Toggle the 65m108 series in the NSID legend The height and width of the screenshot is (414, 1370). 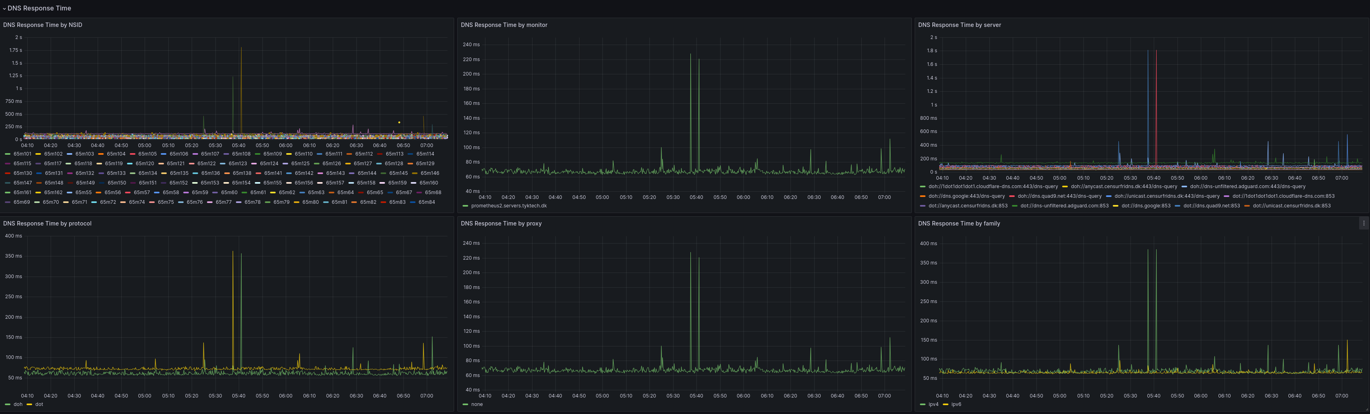click(x=241, y=154)
